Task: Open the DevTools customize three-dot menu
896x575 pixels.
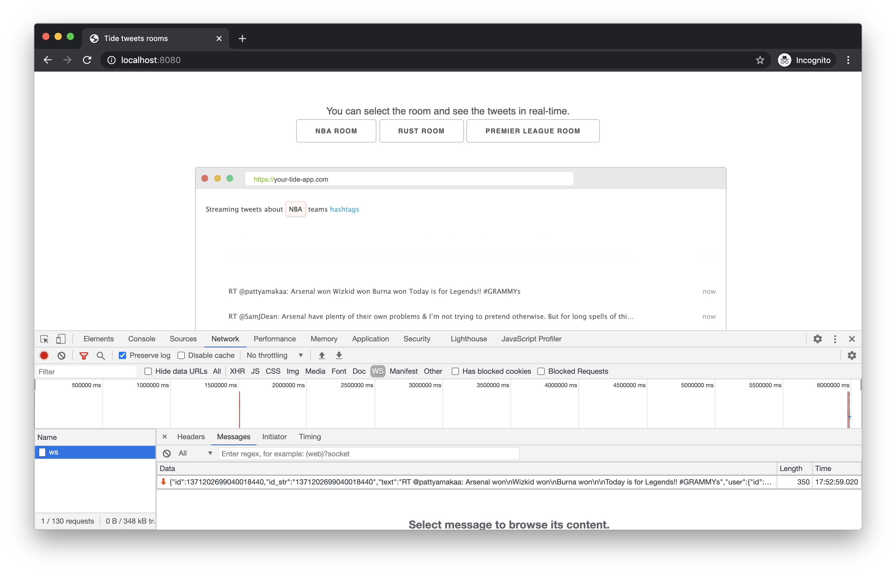Action: [835, 339]
